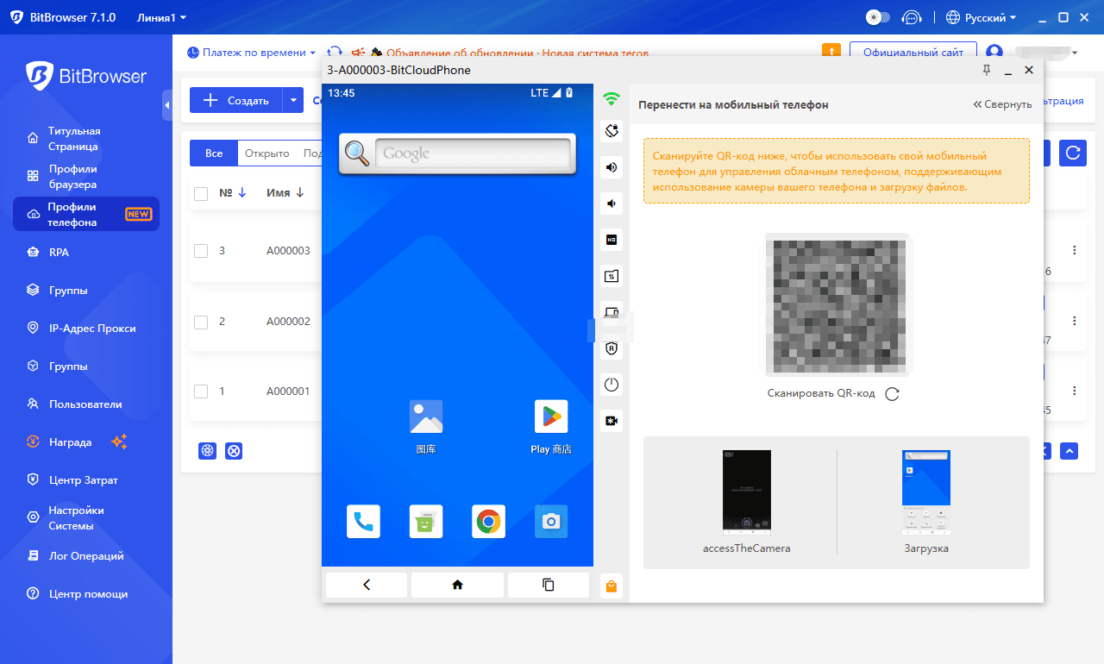Click the orange shopping bag icon
The height and width of the screenshot is (664, 1104).
click(612, 586)
